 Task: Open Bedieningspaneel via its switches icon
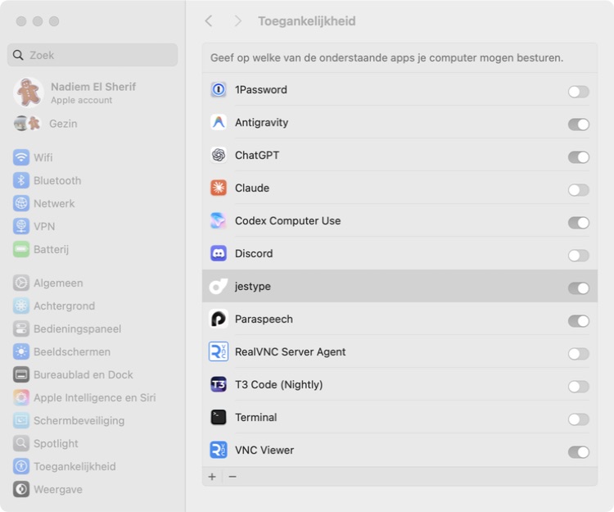[21, 328]
